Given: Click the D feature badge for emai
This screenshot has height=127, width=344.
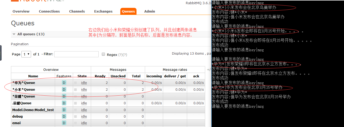Looking at the screenshot, I should coord(64,123).
